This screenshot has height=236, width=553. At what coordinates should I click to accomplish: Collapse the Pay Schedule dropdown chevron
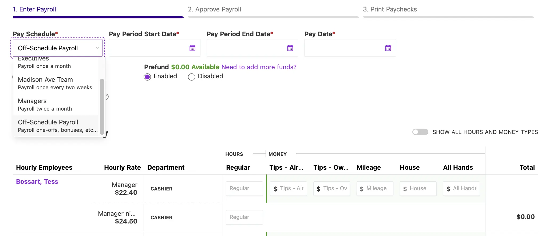pyautogui.click(x=97, y=48)
